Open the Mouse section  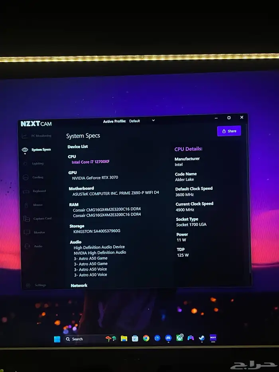(x=38, y=205)
